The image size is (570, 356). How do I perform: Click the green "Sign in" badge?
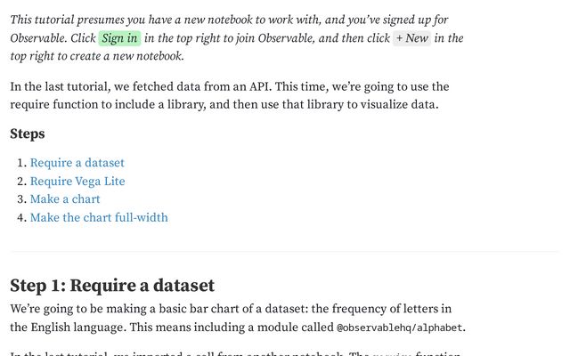[x=119, y=38]
